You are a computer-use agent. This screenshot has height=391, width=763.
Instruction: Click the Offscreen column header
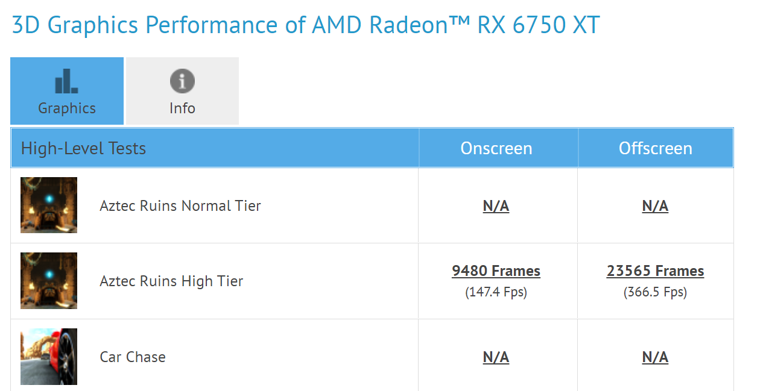(x=656, y=148)
